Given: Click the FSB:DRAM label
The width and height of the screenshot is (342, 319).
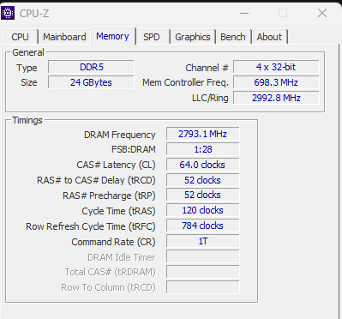Looking at the screenshot, I should click(134, 149).
